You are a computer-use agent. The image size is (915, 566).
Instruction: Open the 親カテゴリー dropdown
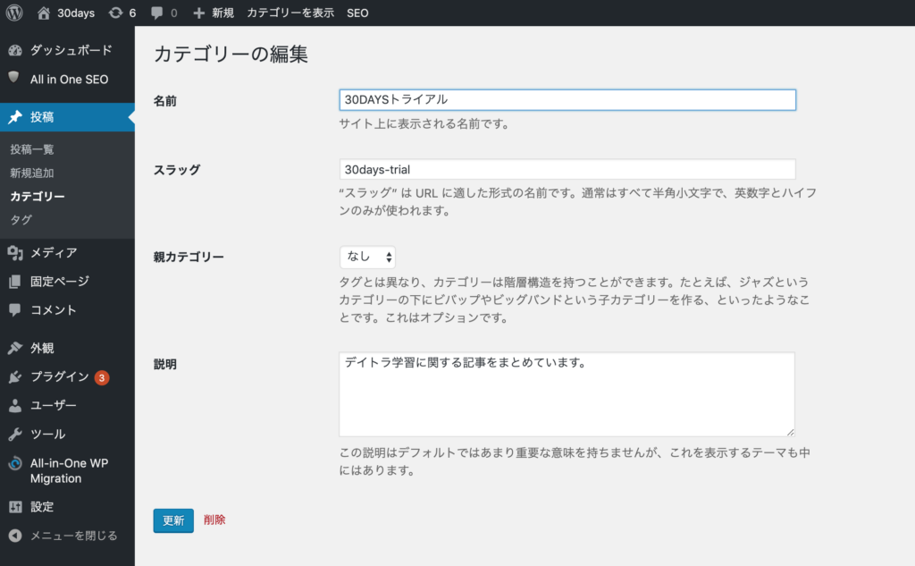coord(367,257)
